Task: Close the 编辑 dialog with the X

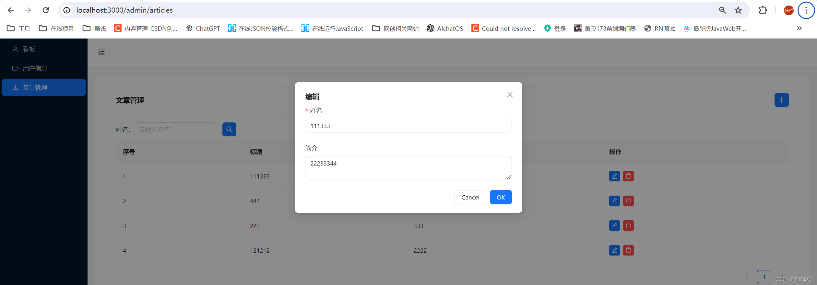Action: [x=510, y=95]
